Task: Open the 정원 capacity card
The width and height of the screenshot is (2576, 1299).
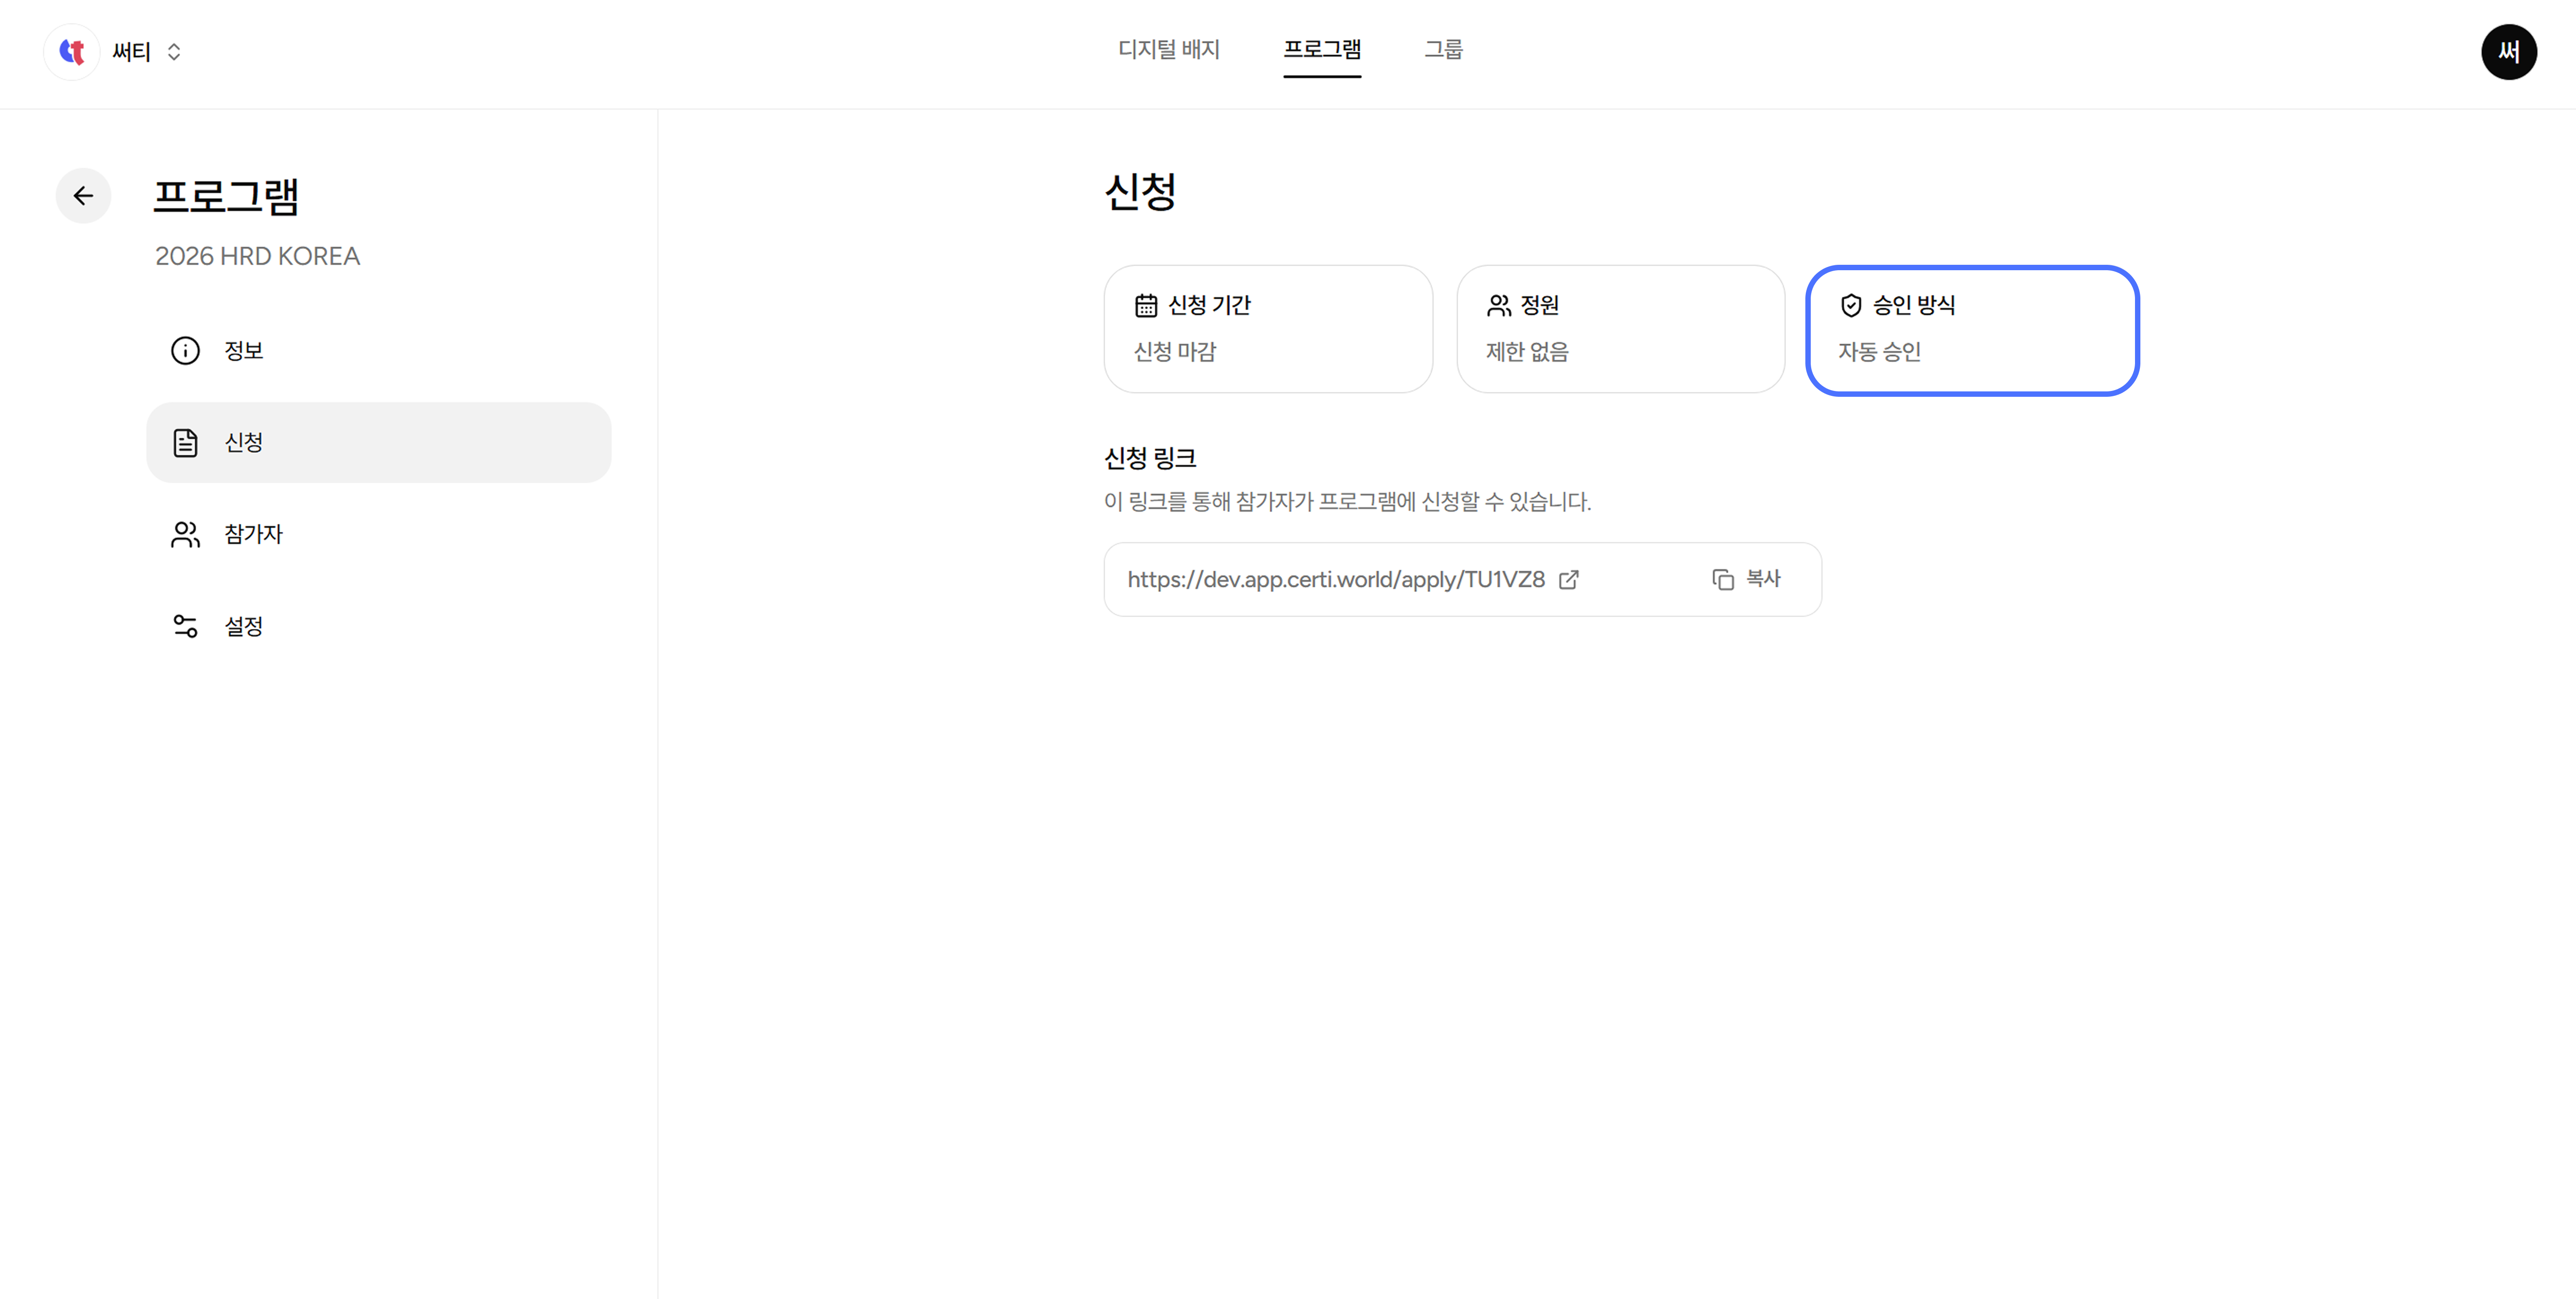Action: pyautogui.click(x=1620, y=329)
